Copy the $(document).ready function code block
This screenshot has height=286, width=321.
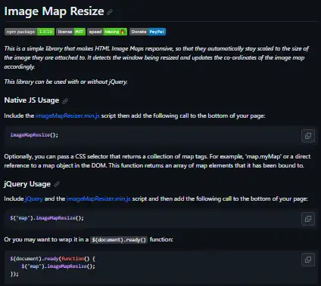308,260
